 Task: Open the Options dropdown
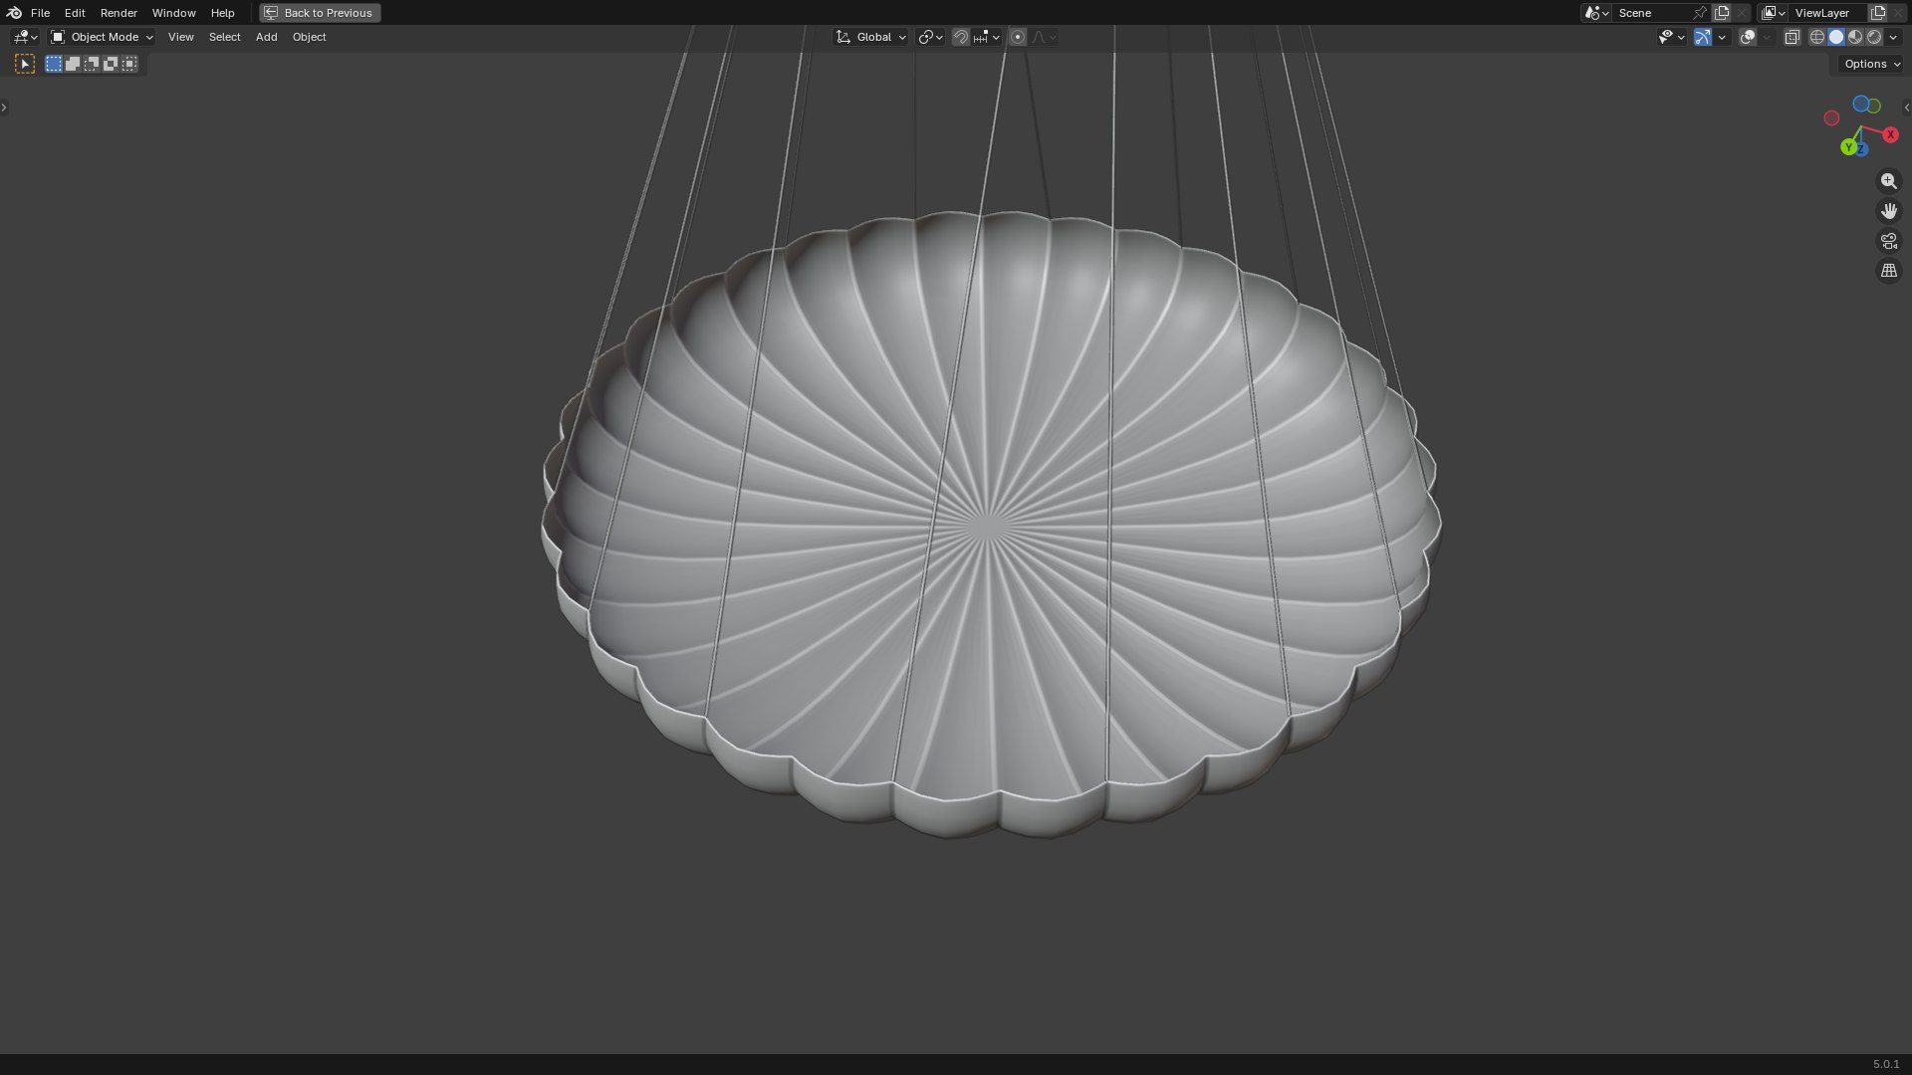coord(1872,64)
